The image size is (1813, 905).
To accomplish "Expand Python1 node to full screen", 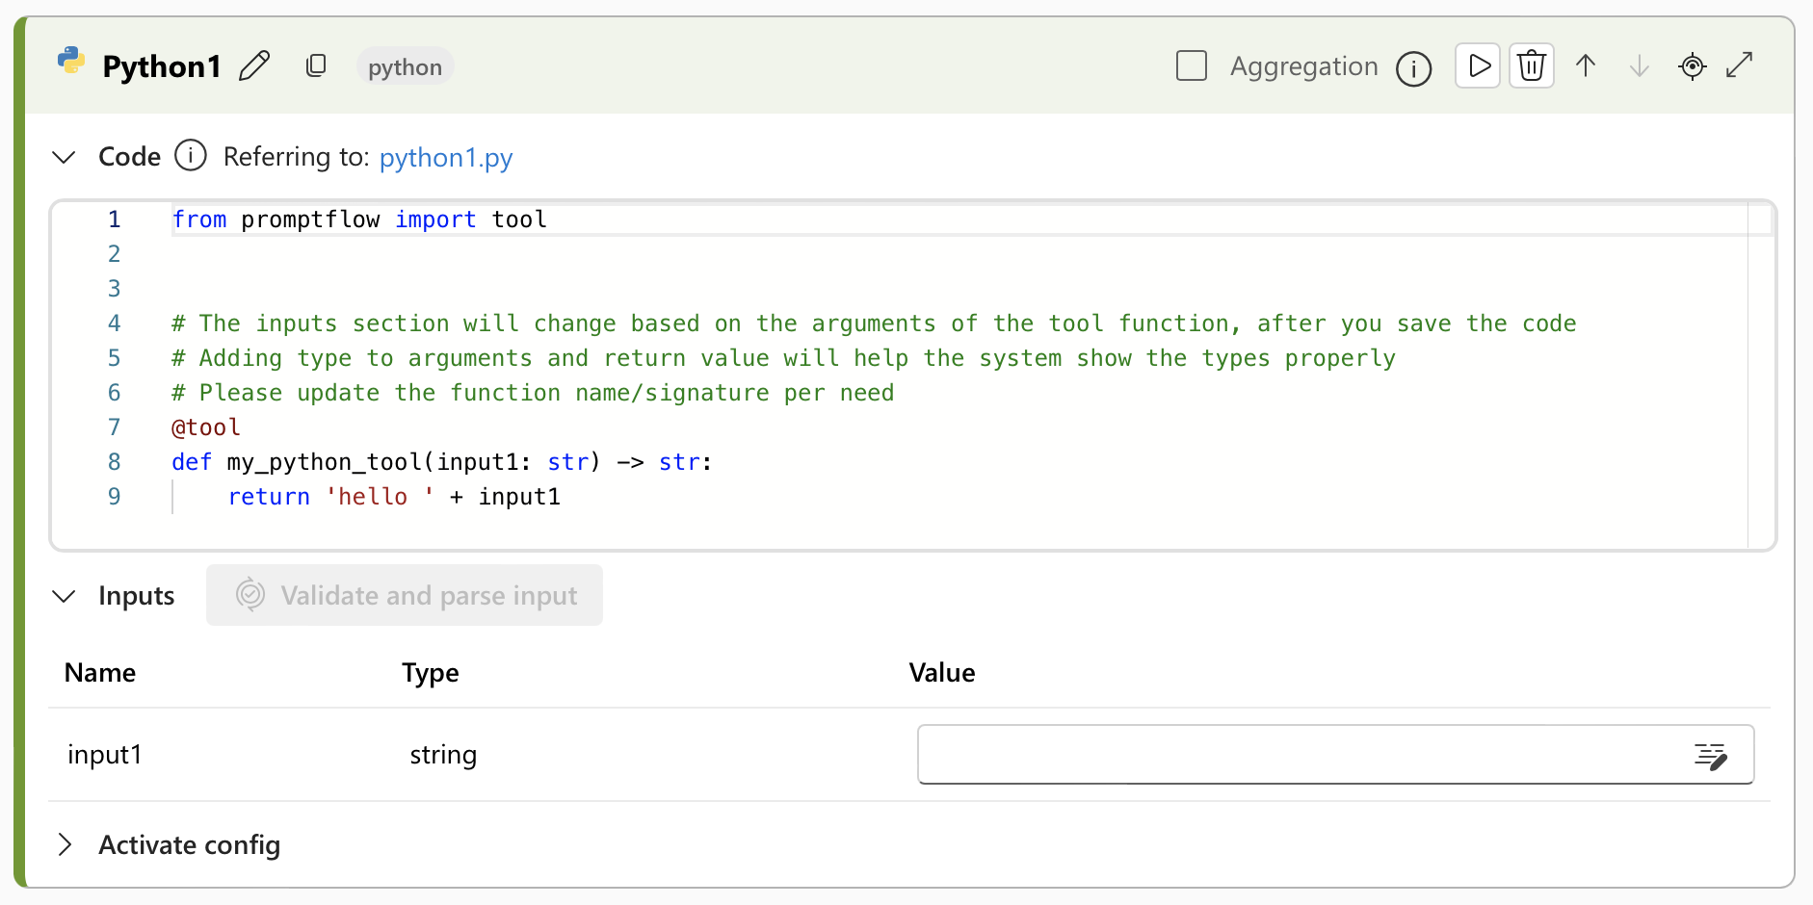I will [x=1743, y=65].
